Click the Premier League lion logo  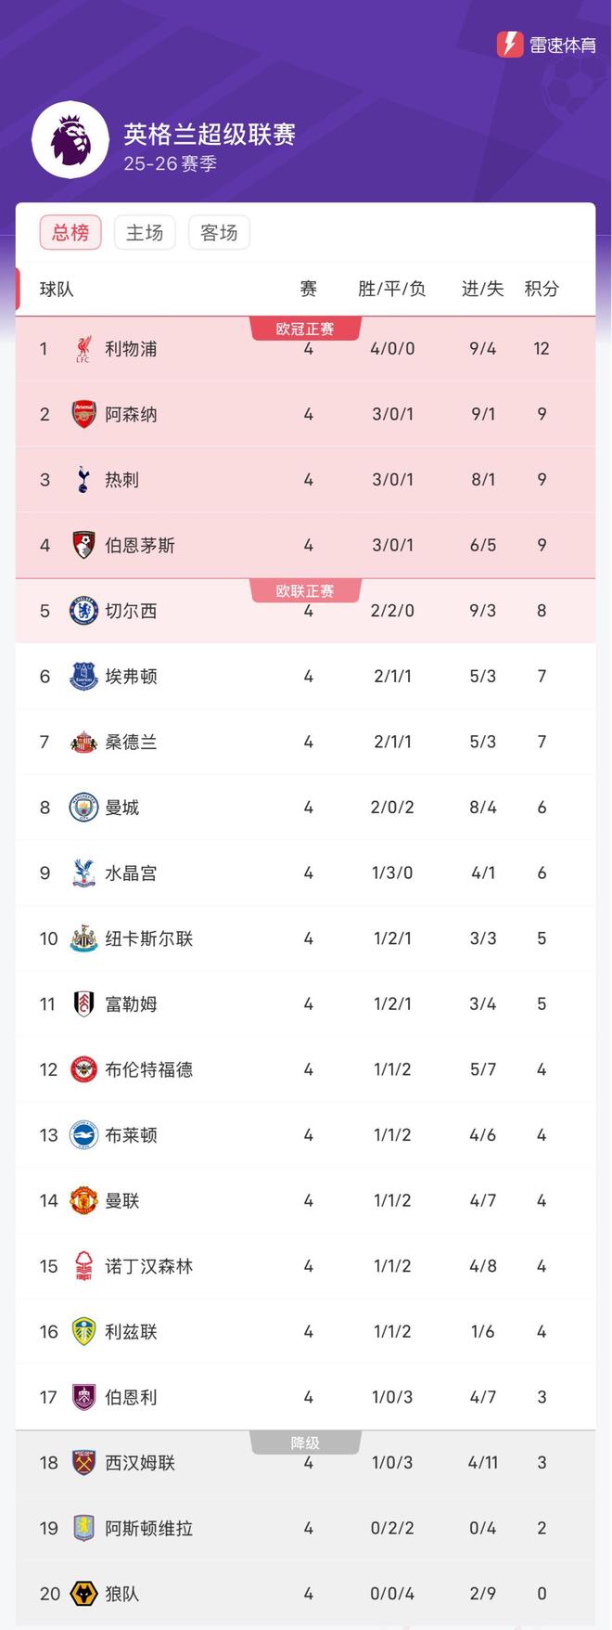click(x=70, y=140)
